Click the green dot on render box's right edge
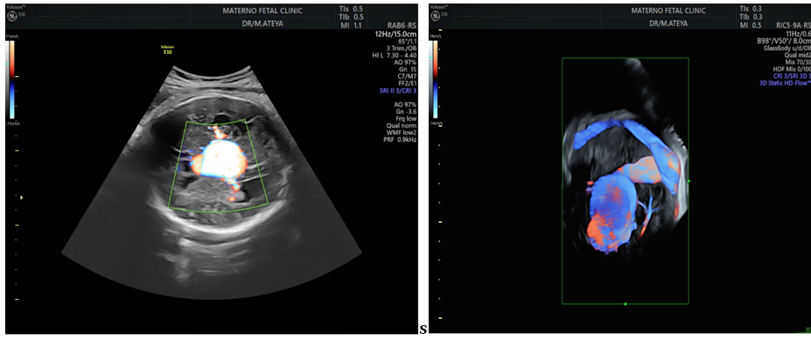Viewport: 811px width, 340px height. pos(689,181)
